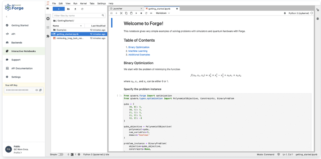Screen dimensions: 321x159
Task: Restart the kernel from notebook toolbar
Action: [146, 13]
